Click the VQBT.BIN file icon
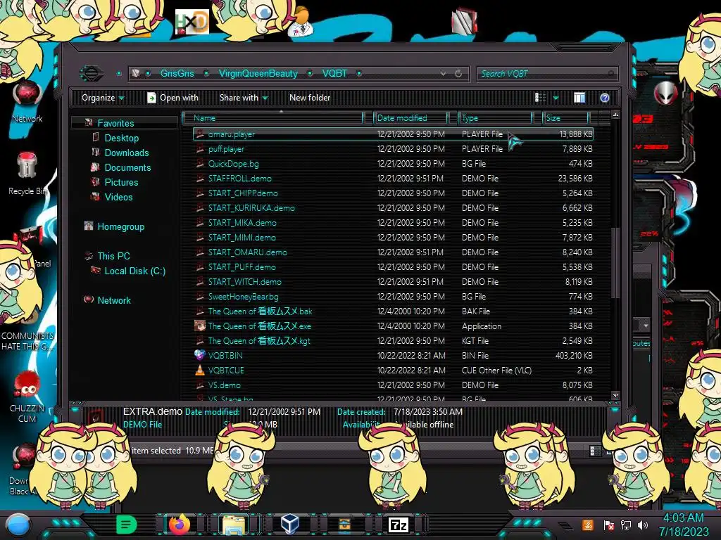 point(199,355)
